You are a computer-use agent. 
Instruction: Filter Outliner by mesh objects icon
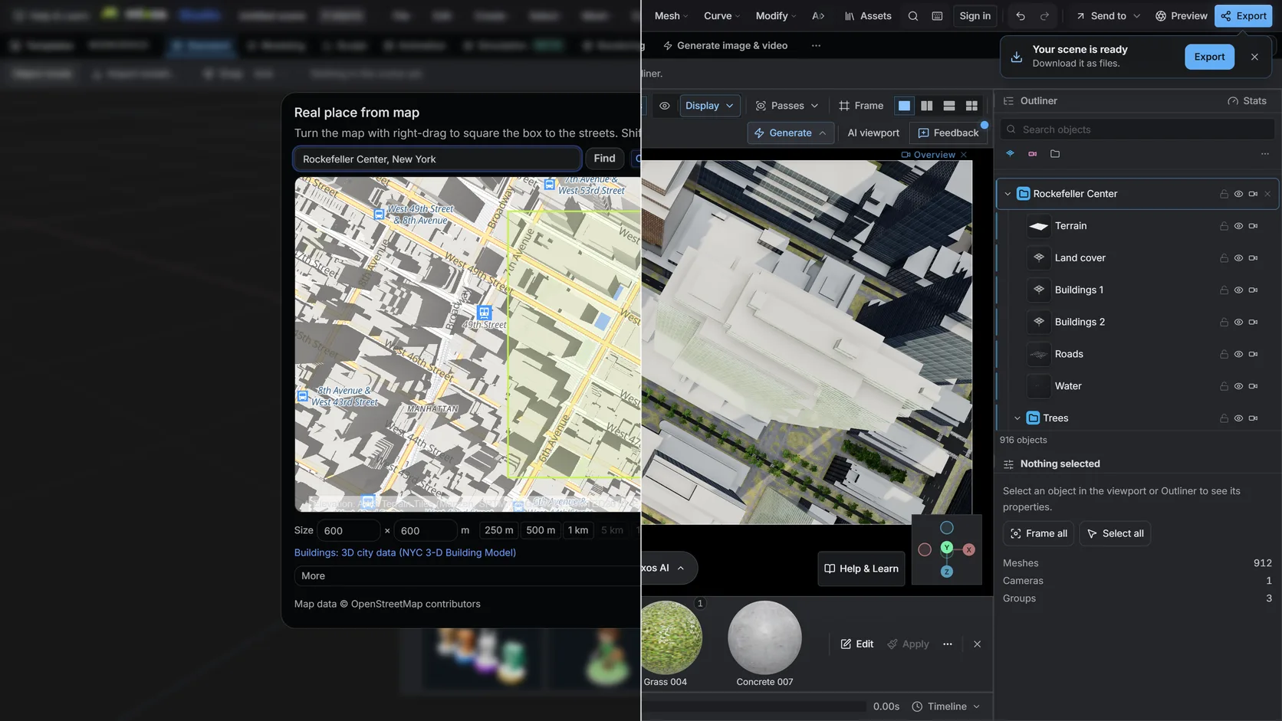pos(1011,154)
